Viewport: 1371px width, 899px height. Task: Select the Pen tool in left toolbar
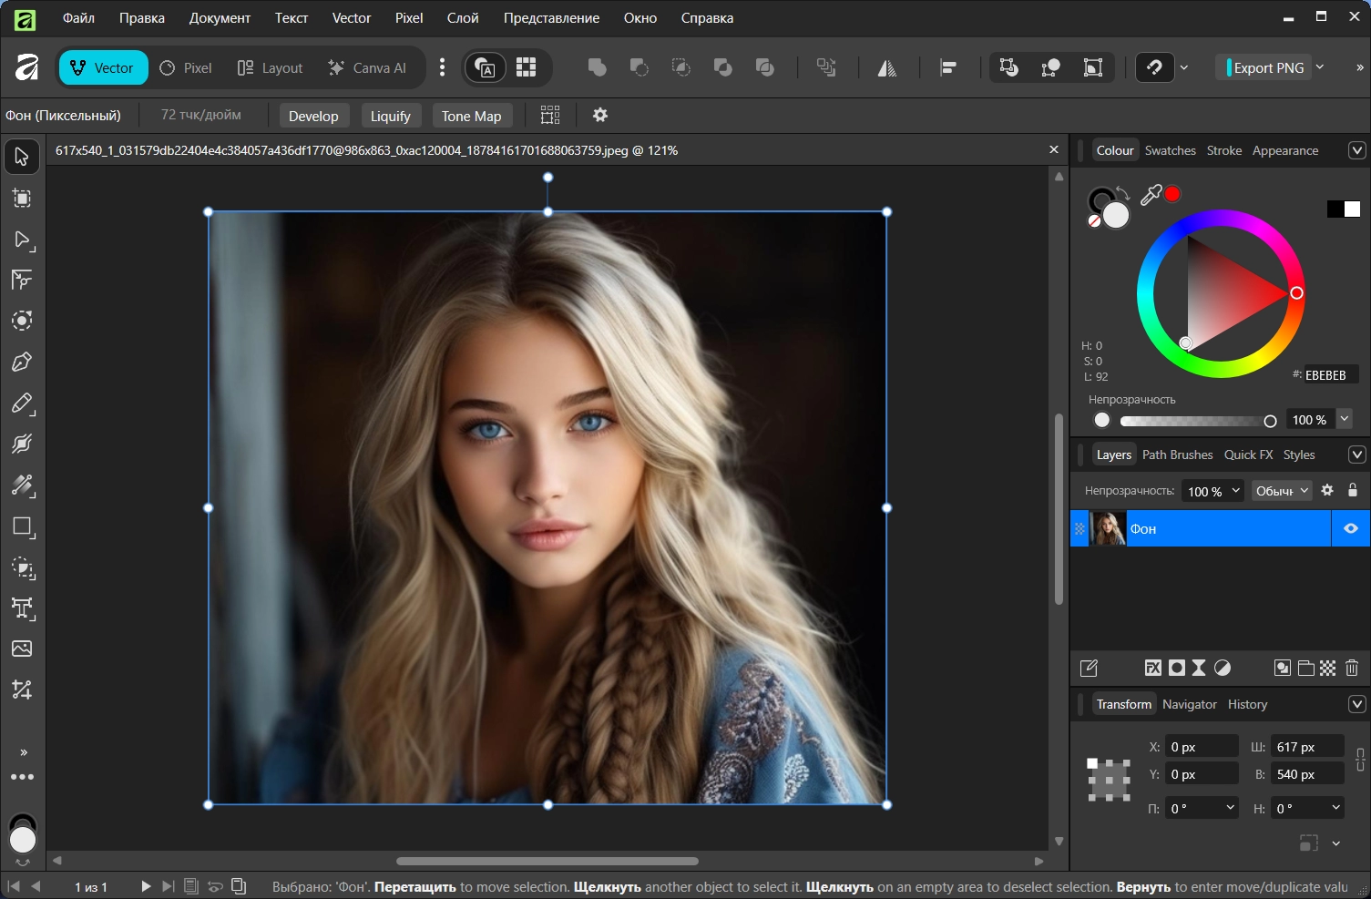pos(22,362)
